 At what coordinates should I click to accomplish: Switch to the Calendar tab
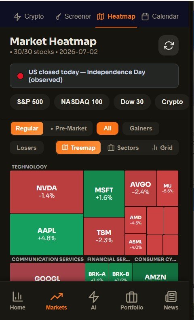160,16
